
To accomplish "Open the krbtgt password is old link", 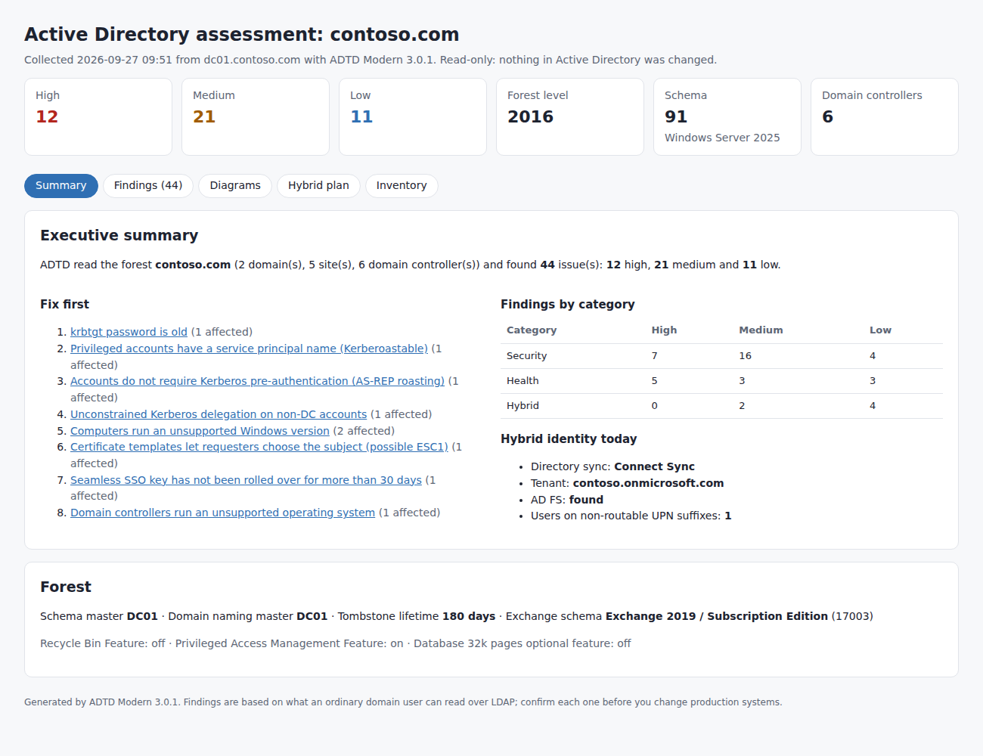I will [x=129, y=332].
